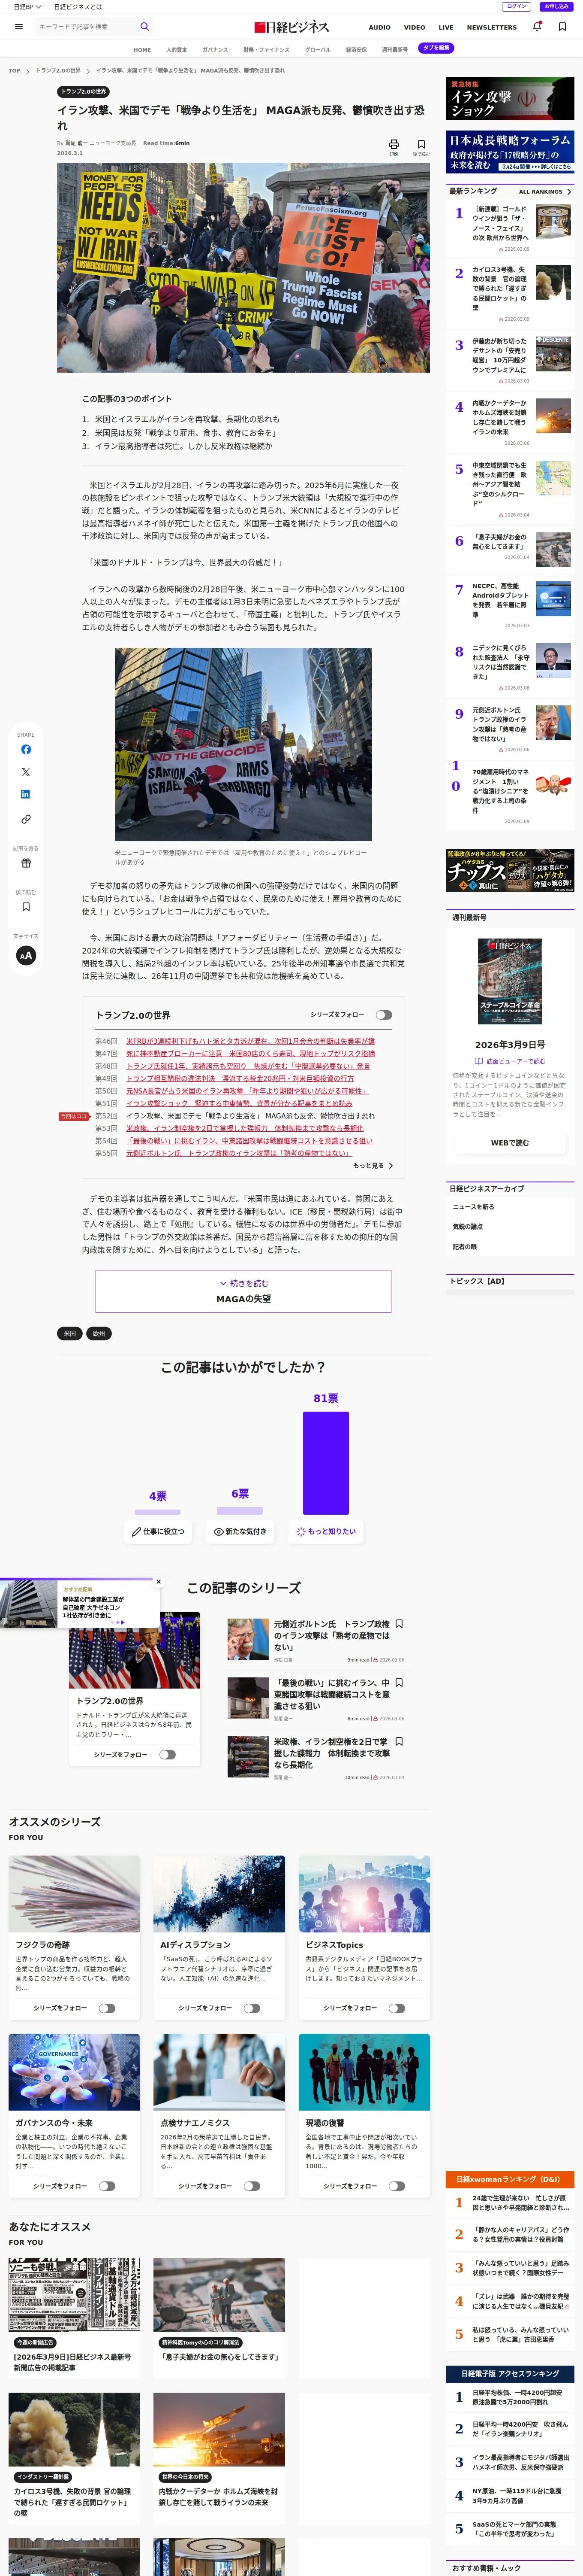Share article on Facebook
Screen dimensions: 583x2576
click(x=26, y=749)
